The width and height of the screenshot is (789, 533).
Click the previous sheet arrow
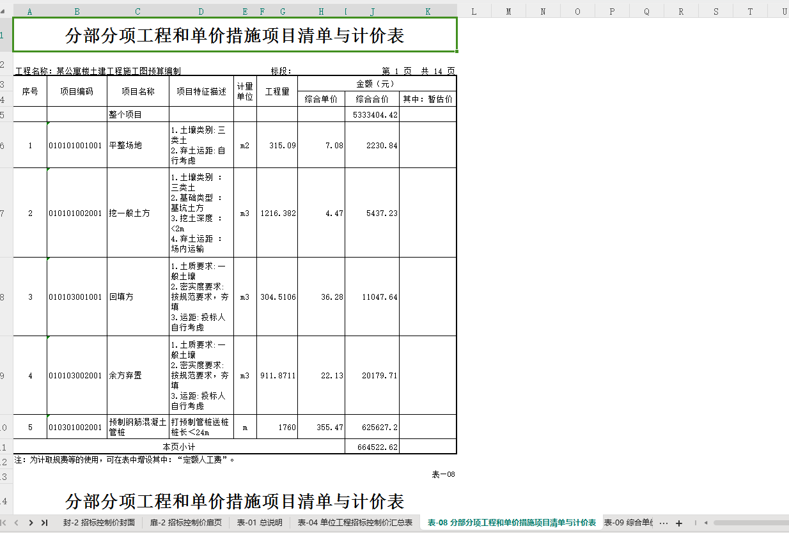[17, 523]
